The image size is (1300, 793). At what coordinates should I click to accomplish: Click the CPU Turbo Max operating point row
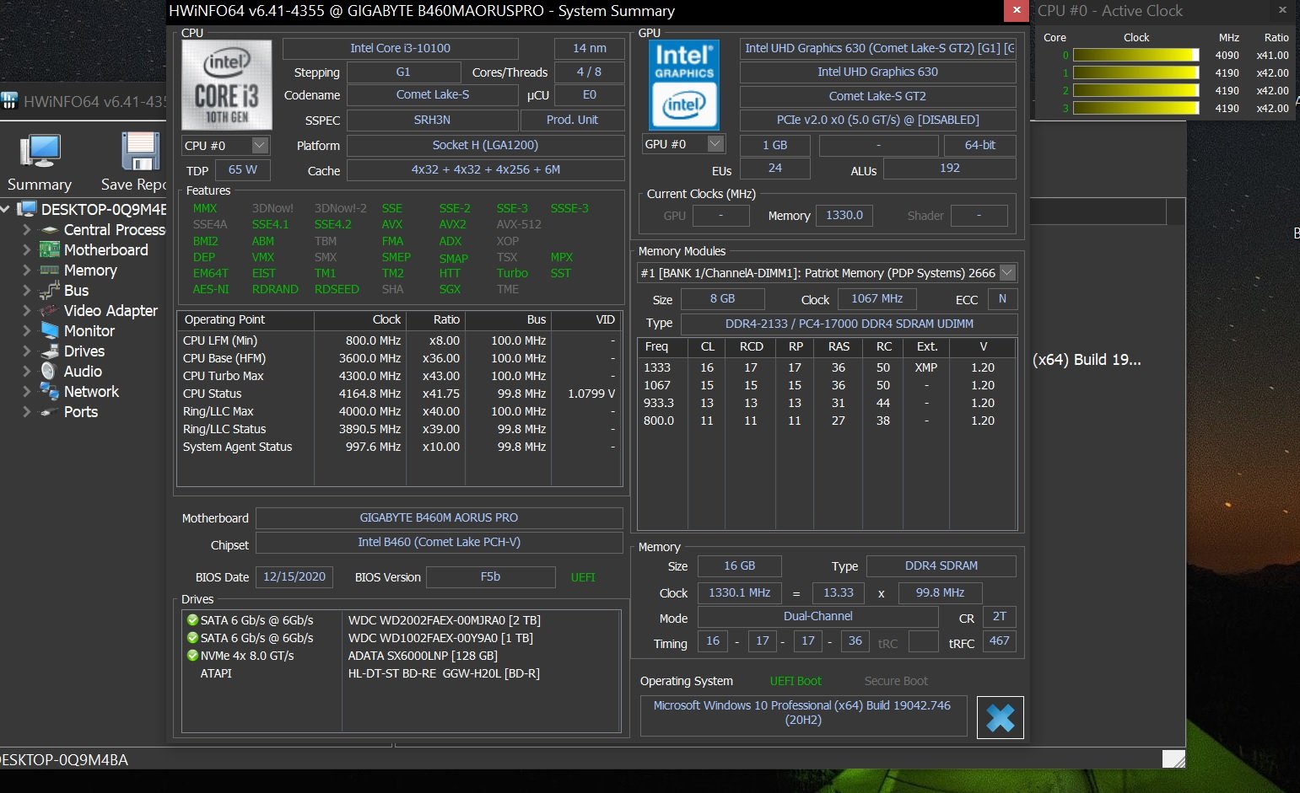tap(399, 376)
